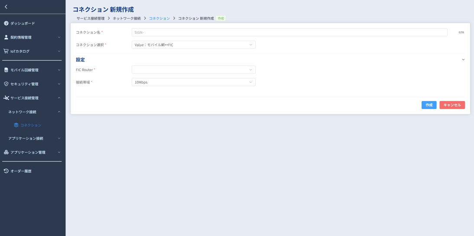Click the 契約情報管理 person icon
Screen dimensions: 474x236
[6, 37]
